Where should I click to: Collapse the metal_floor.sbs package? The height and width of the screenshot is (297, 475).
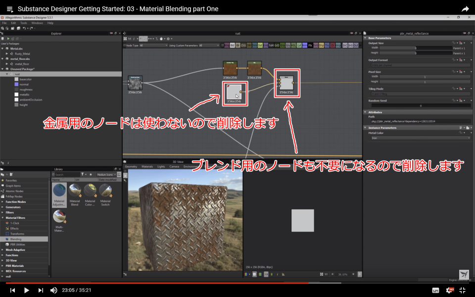click(2, 59)
